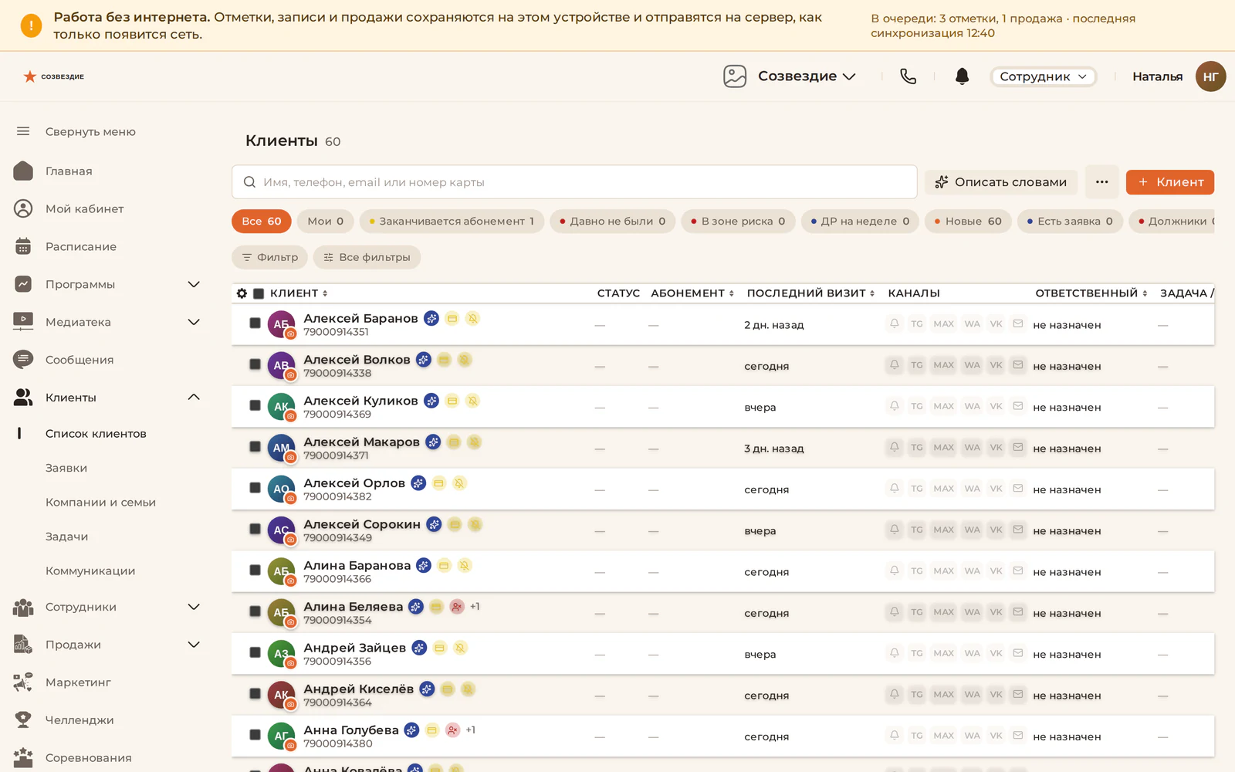1235x772 pixels.
Task: Open the notifications bell
Action: tap(962, 76)
